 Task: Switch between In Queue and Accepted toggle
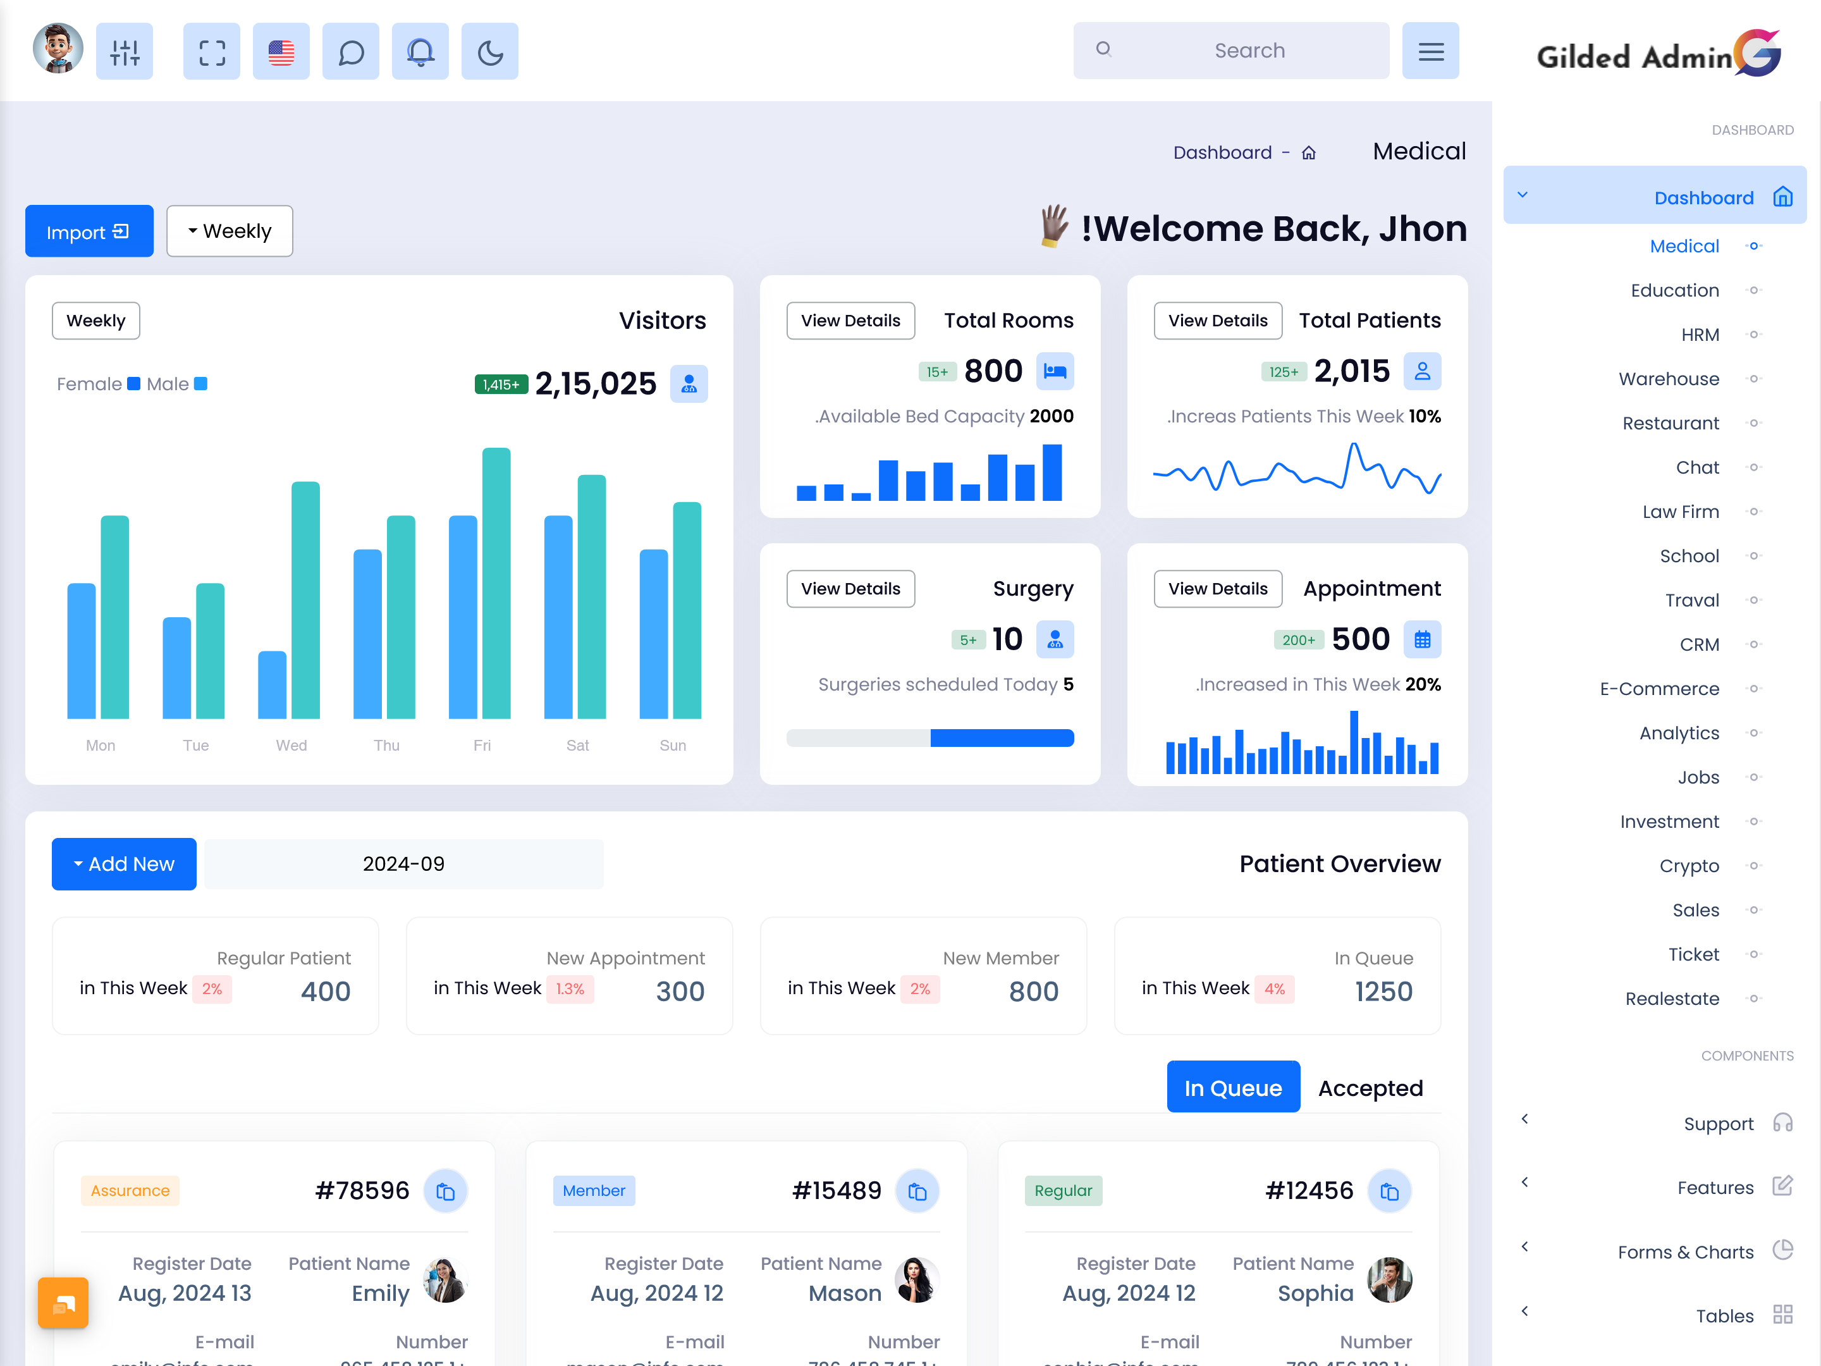pos(1371,1088)
